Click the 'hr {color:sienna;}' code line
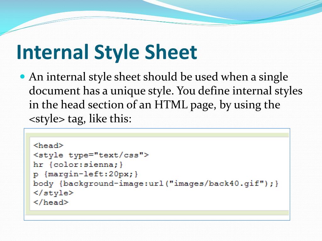 pos(78,164)
